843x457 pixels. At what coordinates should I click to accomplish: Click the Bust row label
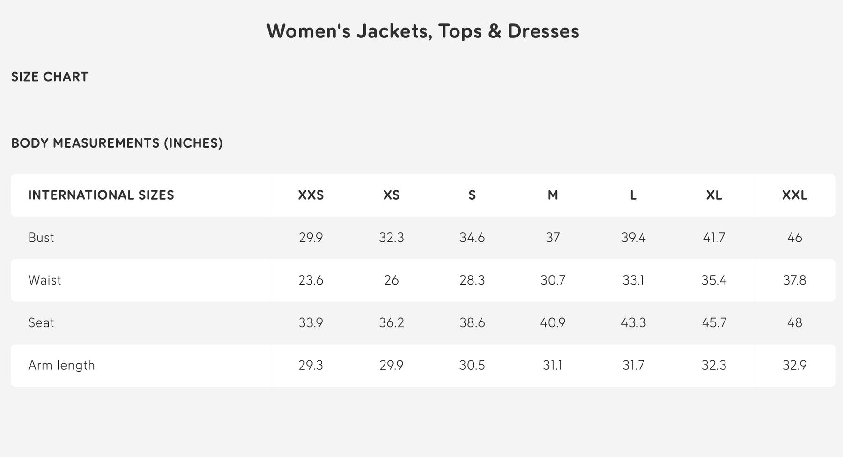[41, 238]
